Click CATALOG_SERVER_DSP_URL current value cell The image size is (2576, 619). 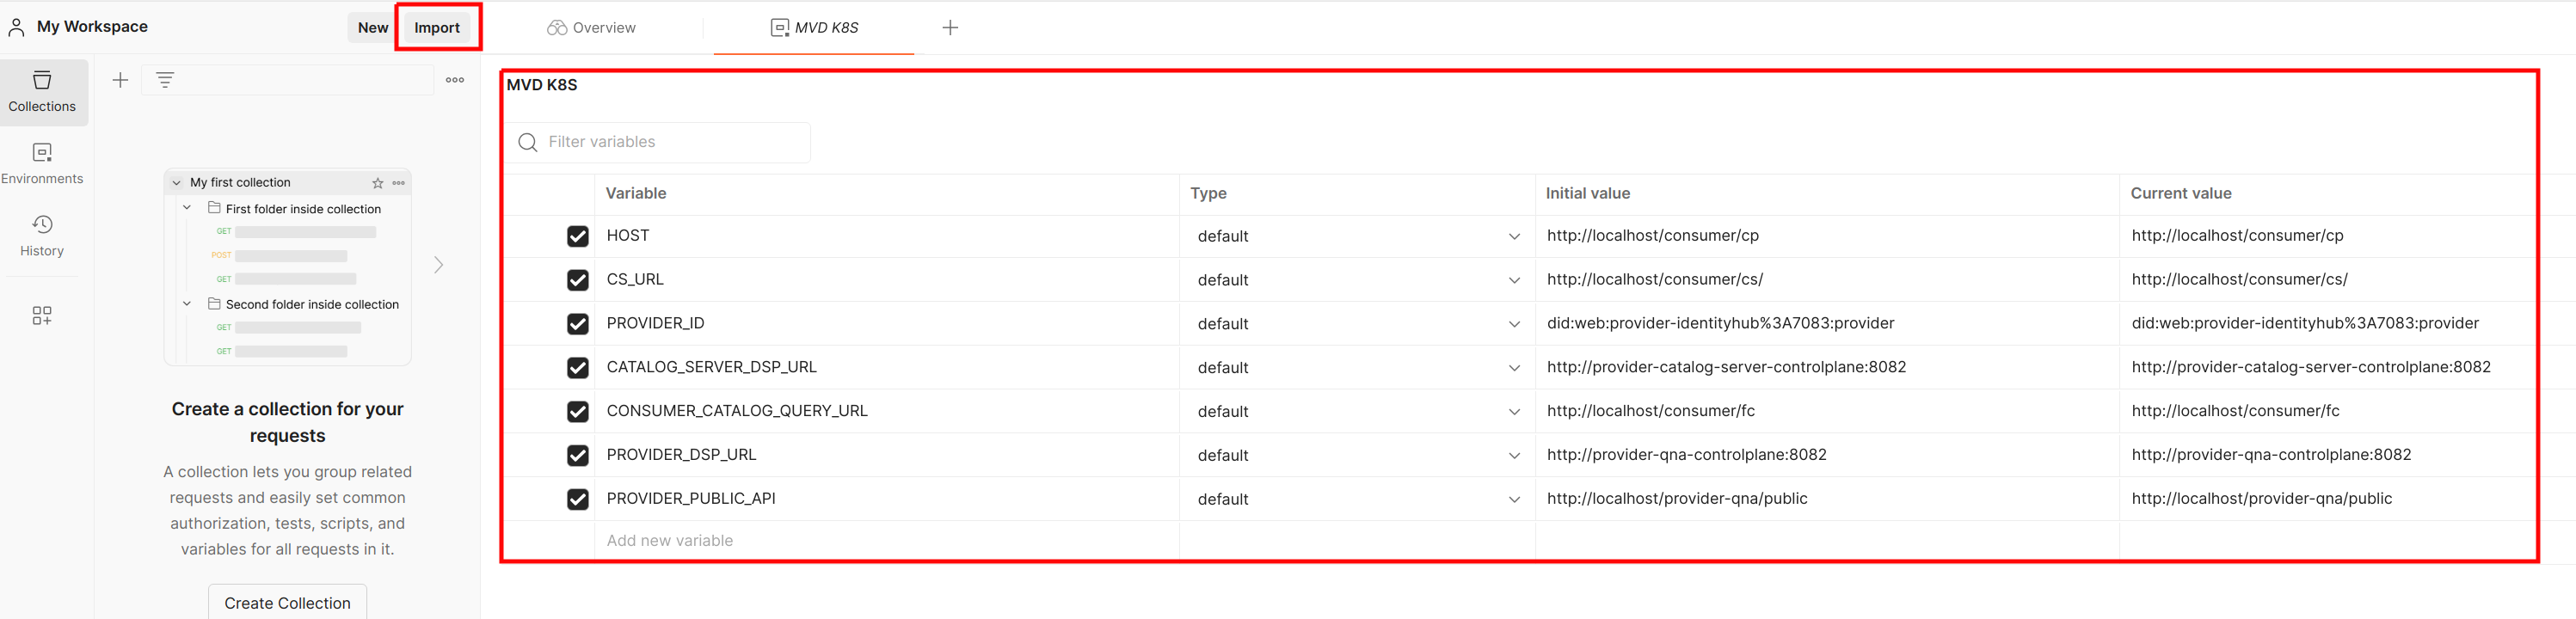pos(2329,368)
